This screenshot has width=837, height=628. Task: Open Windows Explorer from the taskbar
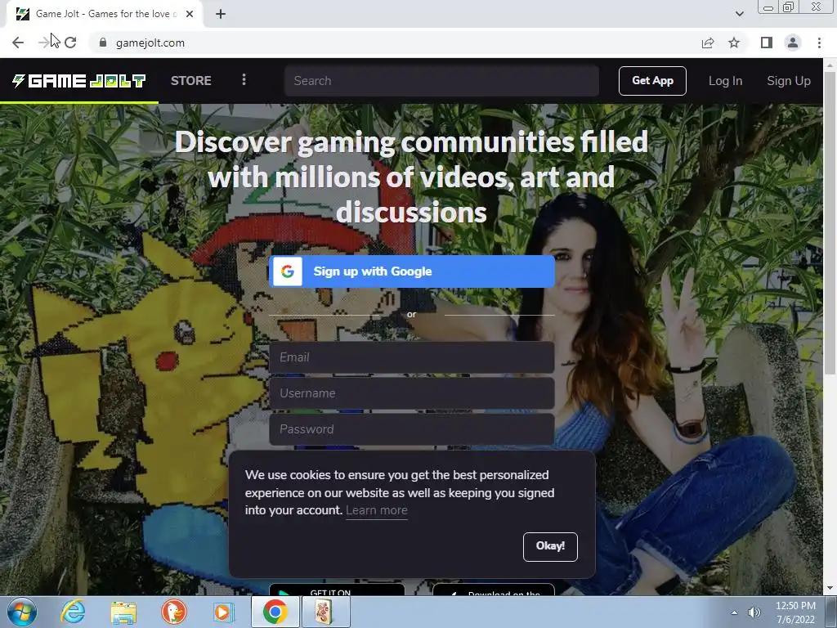[x=123, y=612]
